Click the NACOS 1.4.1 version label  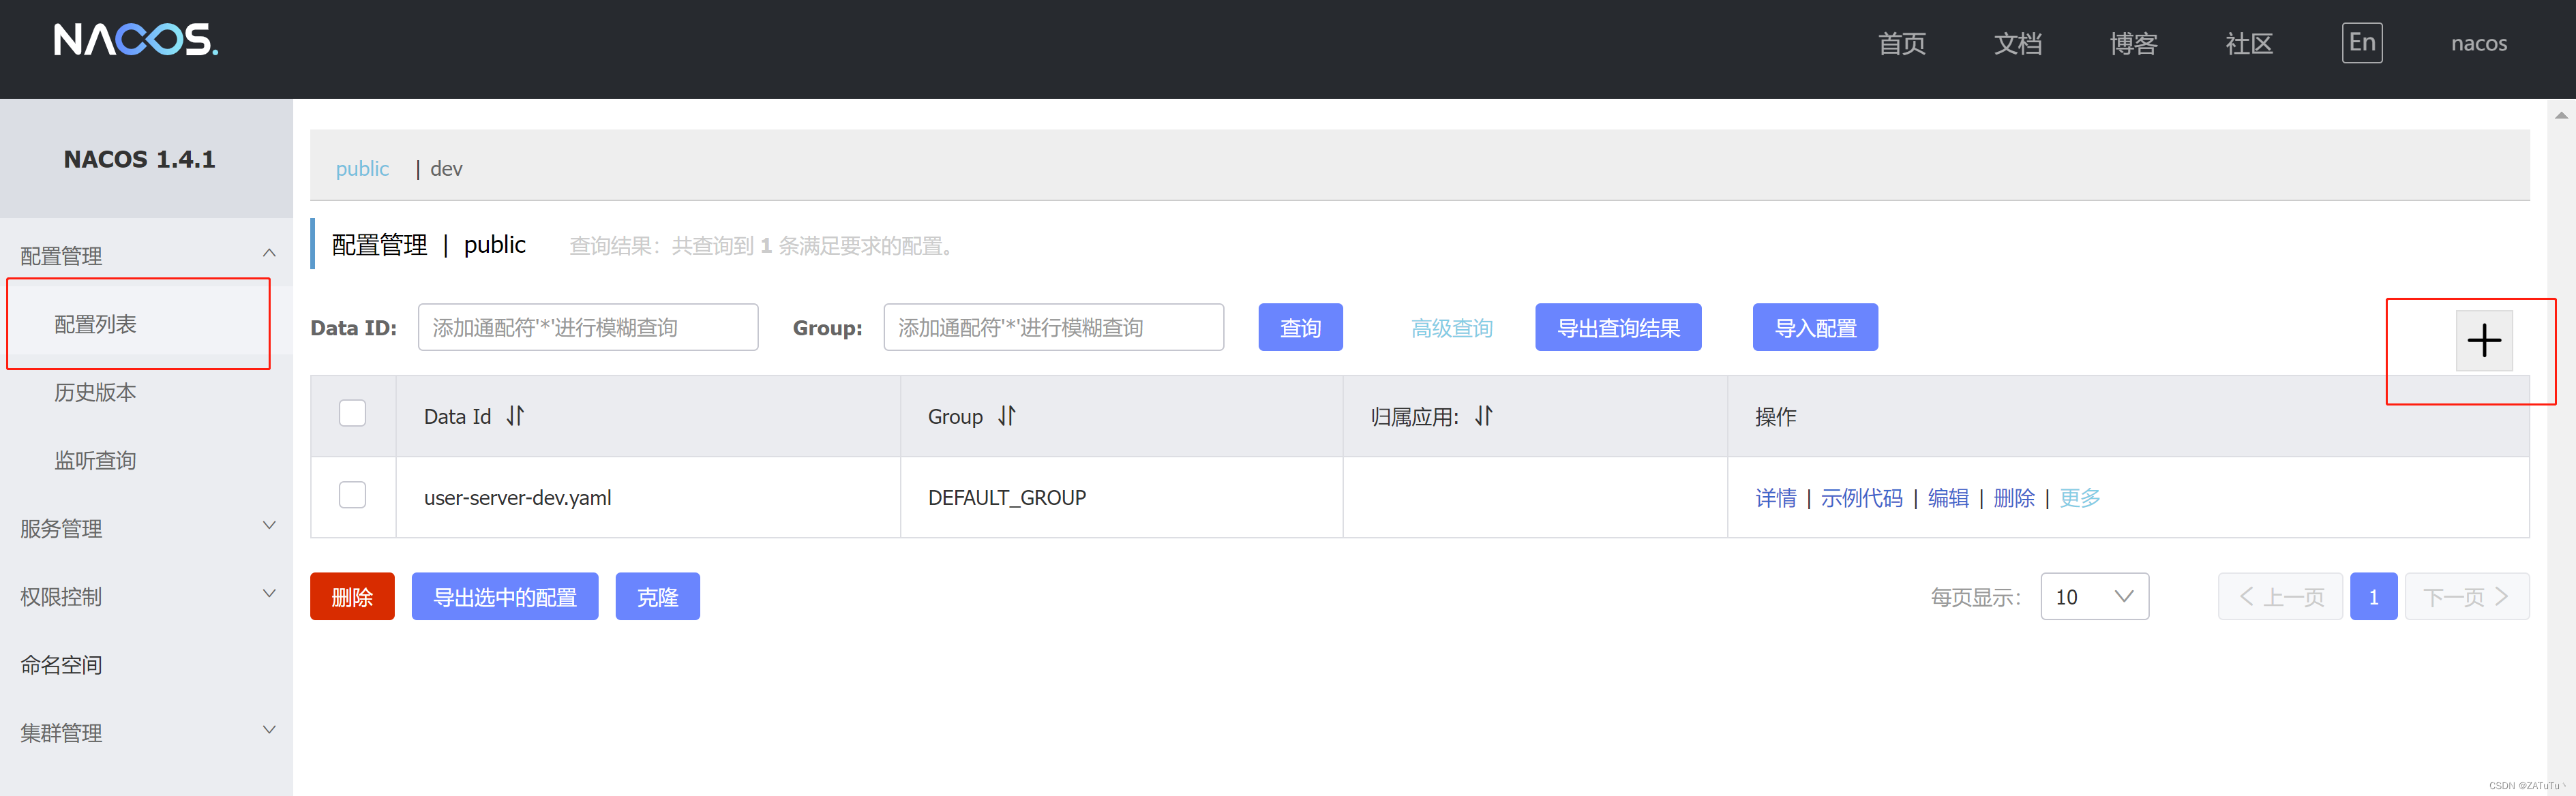[x=139, y=159]
